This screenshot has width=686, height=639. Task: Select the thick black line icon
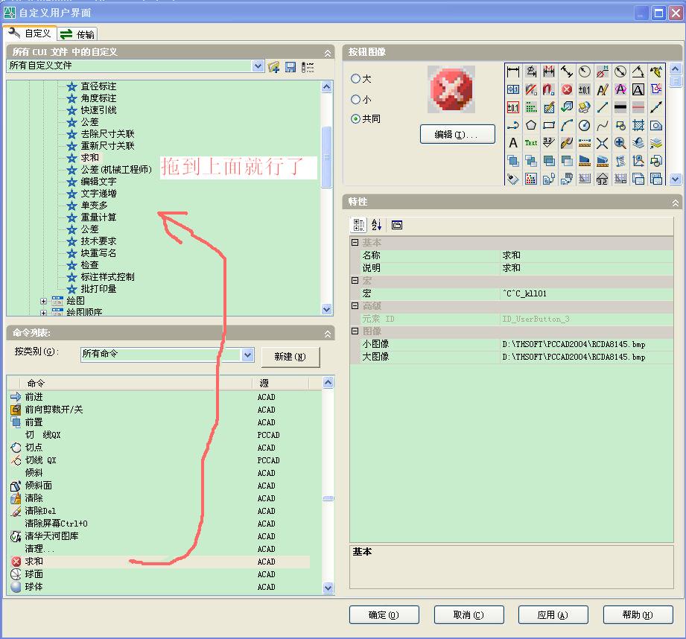(620, 107)
